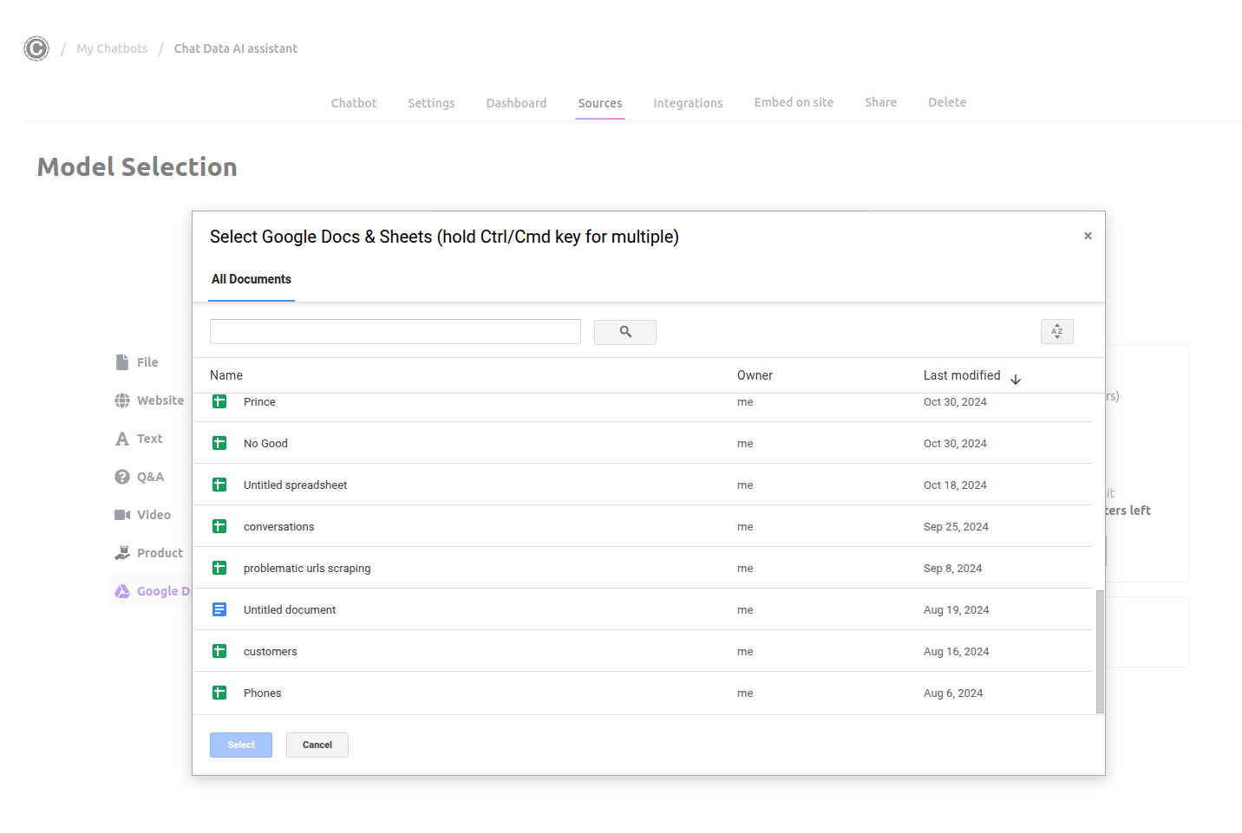Focus the document search field

pos(395,331)
